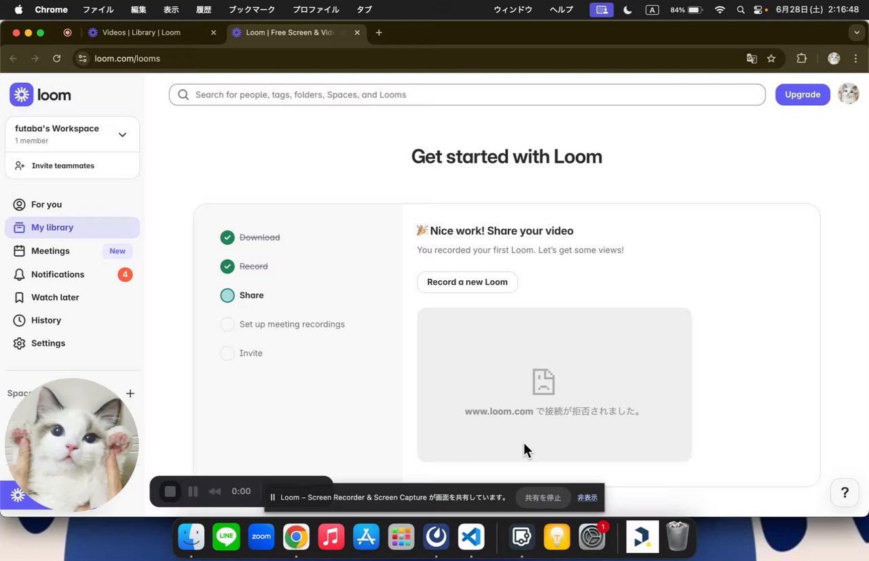Screen dimensions: 869x561
Task: Click the embedded video error placeholder
Action: tap(554, 385)
